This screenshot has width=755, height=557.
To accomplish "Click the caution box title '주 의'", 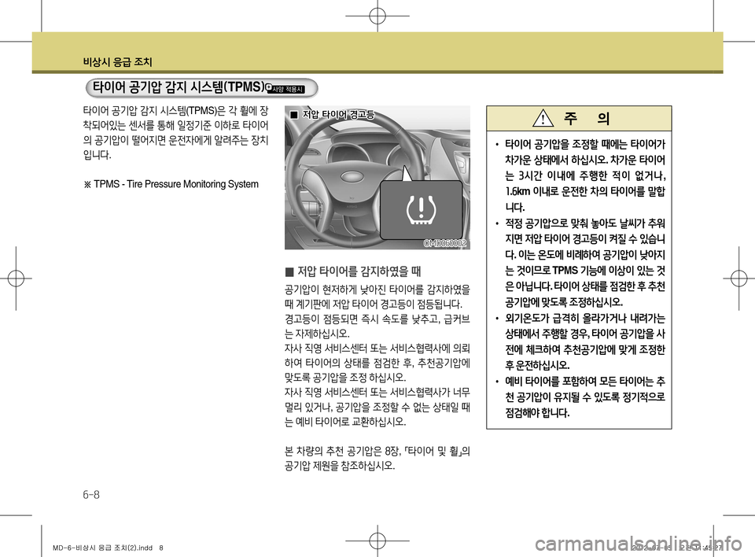I will pyautogui.click(x=587, y=118).
